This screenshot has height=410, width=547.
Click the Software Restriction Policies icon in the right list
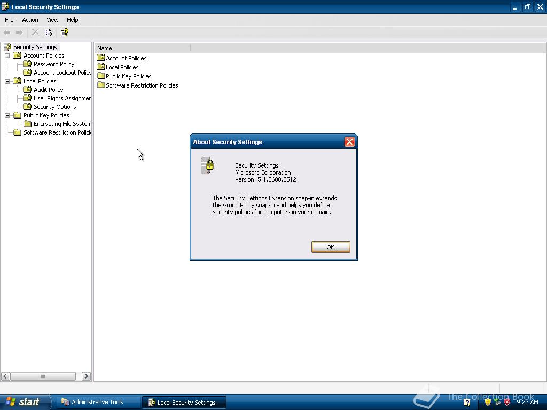point(101,85)
